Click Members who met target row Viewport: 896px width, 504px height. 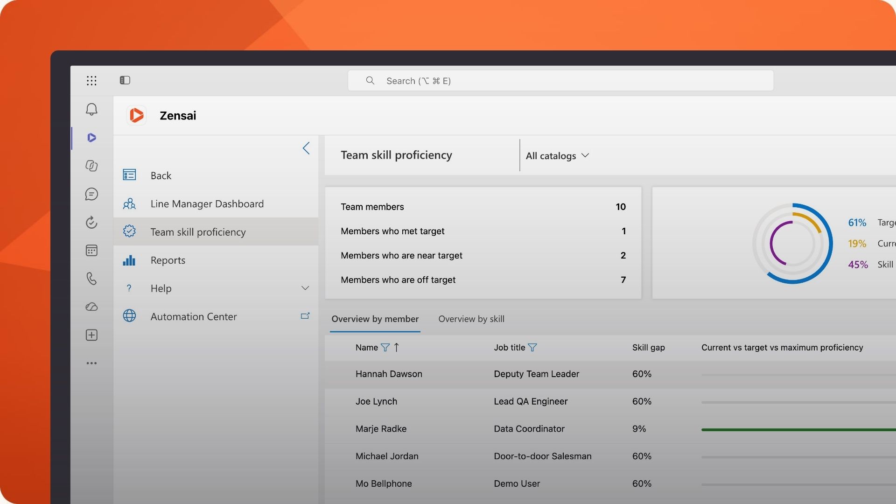483,231
